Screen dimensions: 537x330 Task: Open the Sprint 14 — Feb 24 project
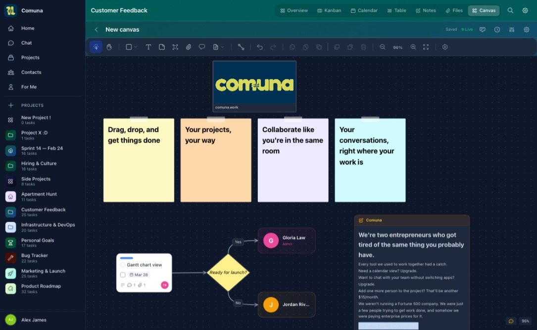43,151
